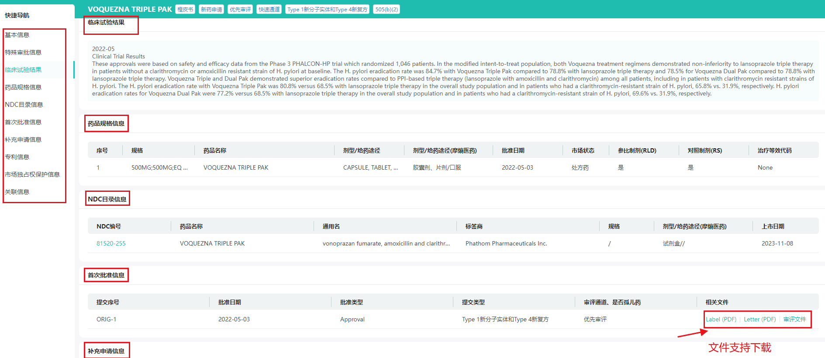Navigate to NDC目录信息 in sidebar
This screenshot has width=825, height=358.
(x=24, y=105)
